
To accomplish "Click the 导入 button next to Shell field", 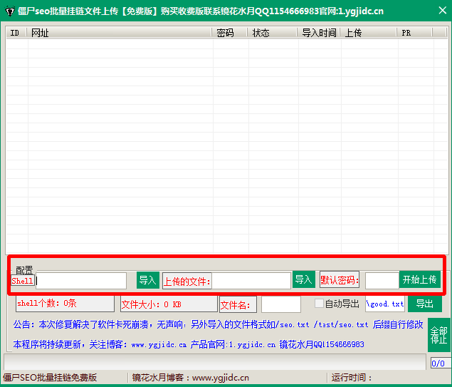I will [x=148, y=280].
